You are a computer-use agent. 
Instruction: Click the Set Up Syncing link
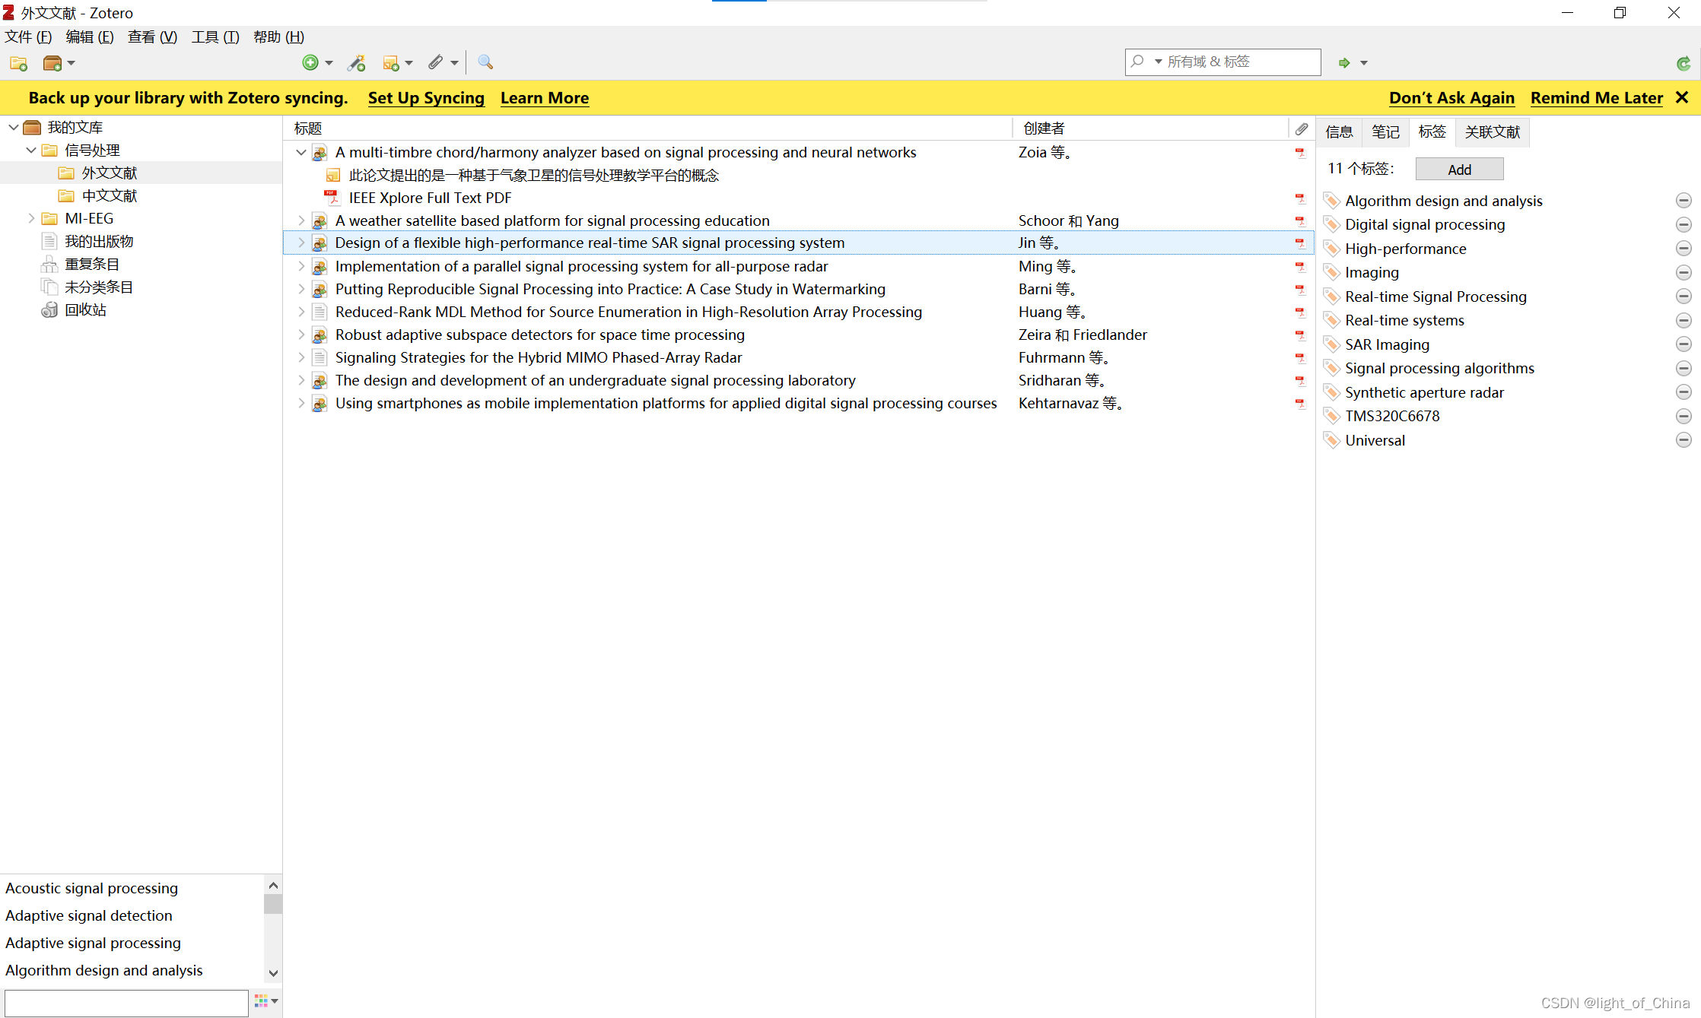click(x=426, y=98)
